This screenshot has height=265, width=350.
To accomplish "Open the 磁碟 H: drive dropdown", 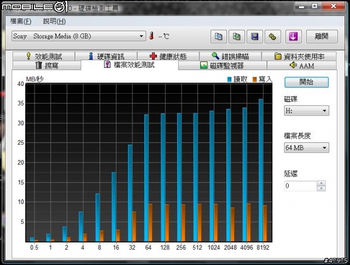I will (x=306, y=111).
